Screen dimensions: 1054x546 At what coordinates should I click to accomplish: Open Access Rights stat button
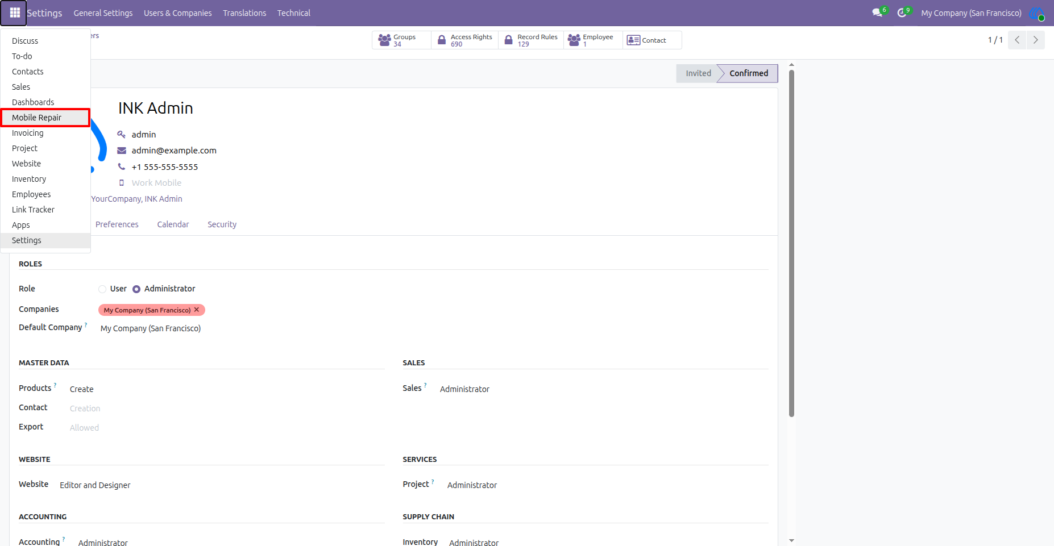pos(465,40)
